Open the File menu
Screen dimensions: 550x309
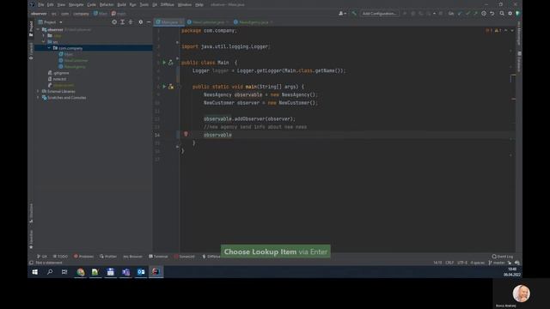pyautogui.click(x=41, y=4)
